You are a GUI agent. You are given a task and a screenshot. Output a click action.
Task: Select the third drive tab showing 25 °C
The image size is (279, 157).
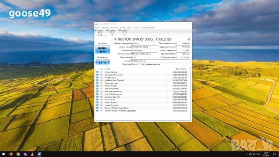124,33
